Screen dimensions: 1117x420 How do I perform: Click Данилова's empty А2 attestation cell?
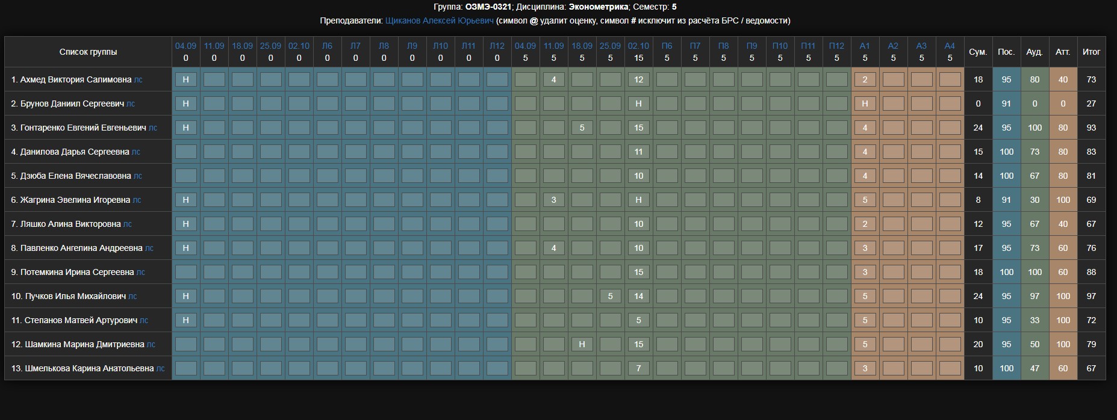pos(893,152)
